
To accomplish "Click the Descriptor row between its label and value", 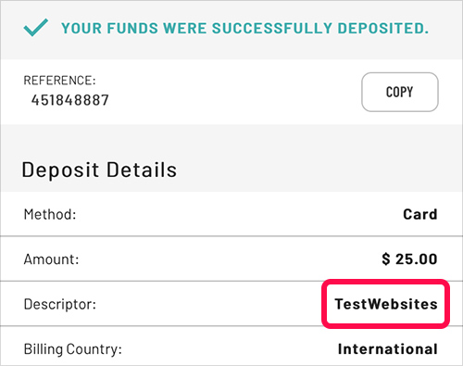I will coord(210,304).
